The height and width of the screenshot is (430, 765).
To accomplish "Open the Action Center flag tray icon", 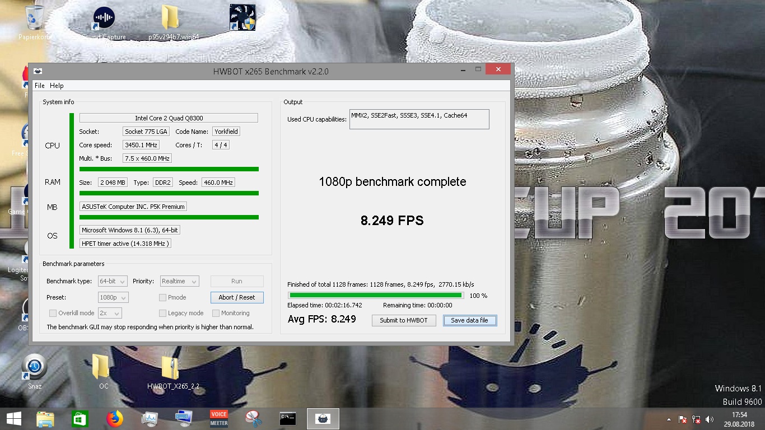I will (683, 419).
